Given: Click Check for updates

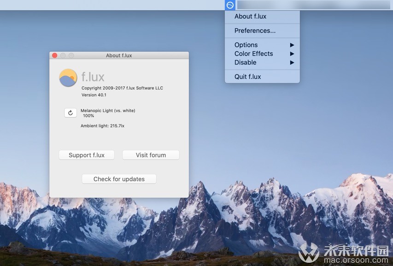Looking at the screenshot, I should (x=118, y=179).
